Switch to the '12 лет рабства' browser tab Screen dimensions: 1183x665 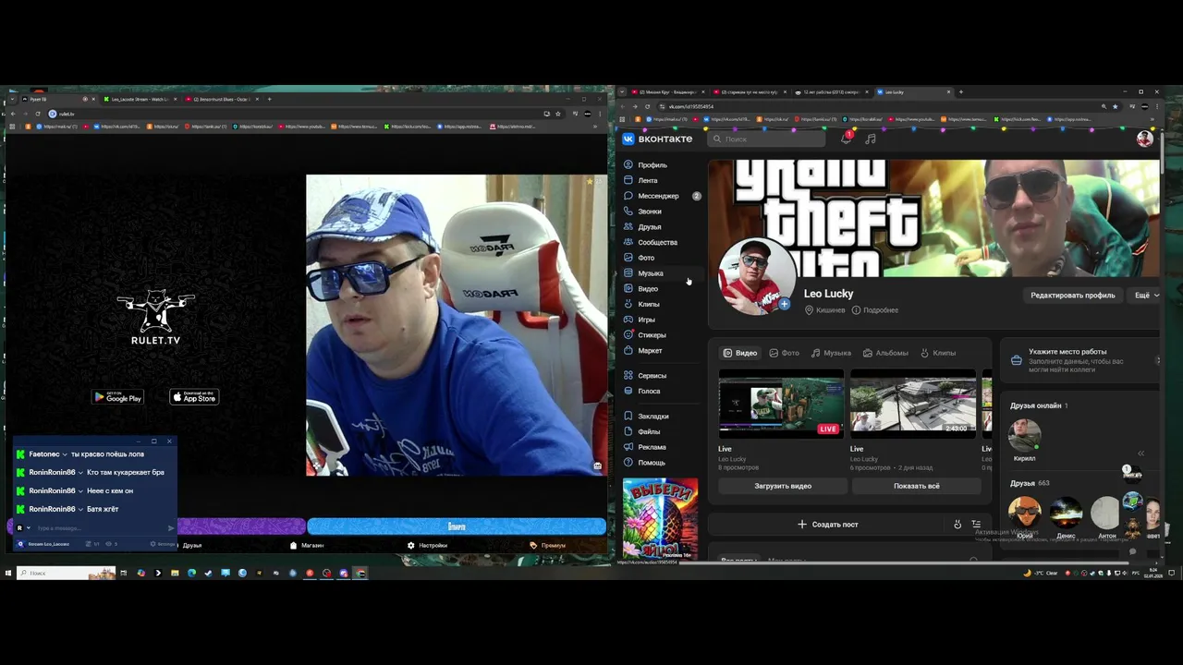pyautogui.click(x=832, y=91)
